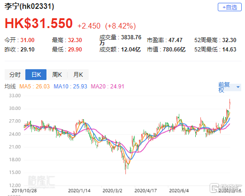Open the 月K monthly chart tab
The height and width of the screenshot is (196, 245).
tap(78, 75)
